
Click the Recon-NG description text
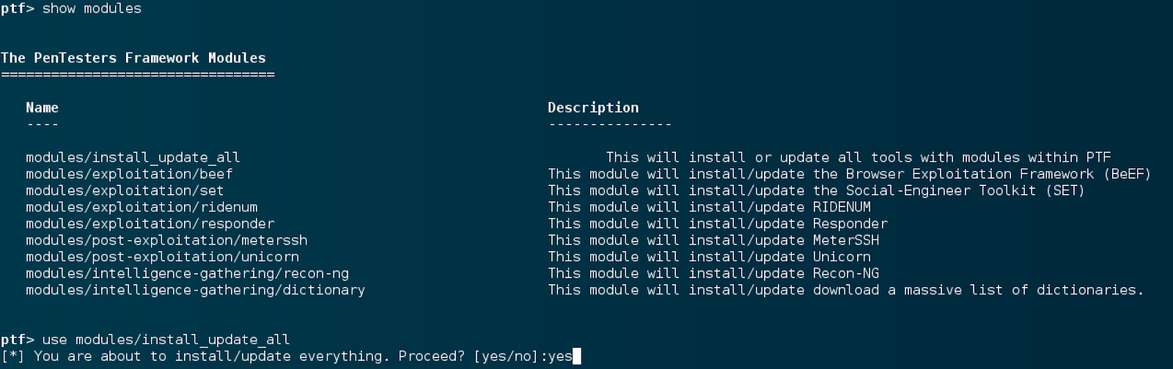pyautogui.click(x=846, y=274)
